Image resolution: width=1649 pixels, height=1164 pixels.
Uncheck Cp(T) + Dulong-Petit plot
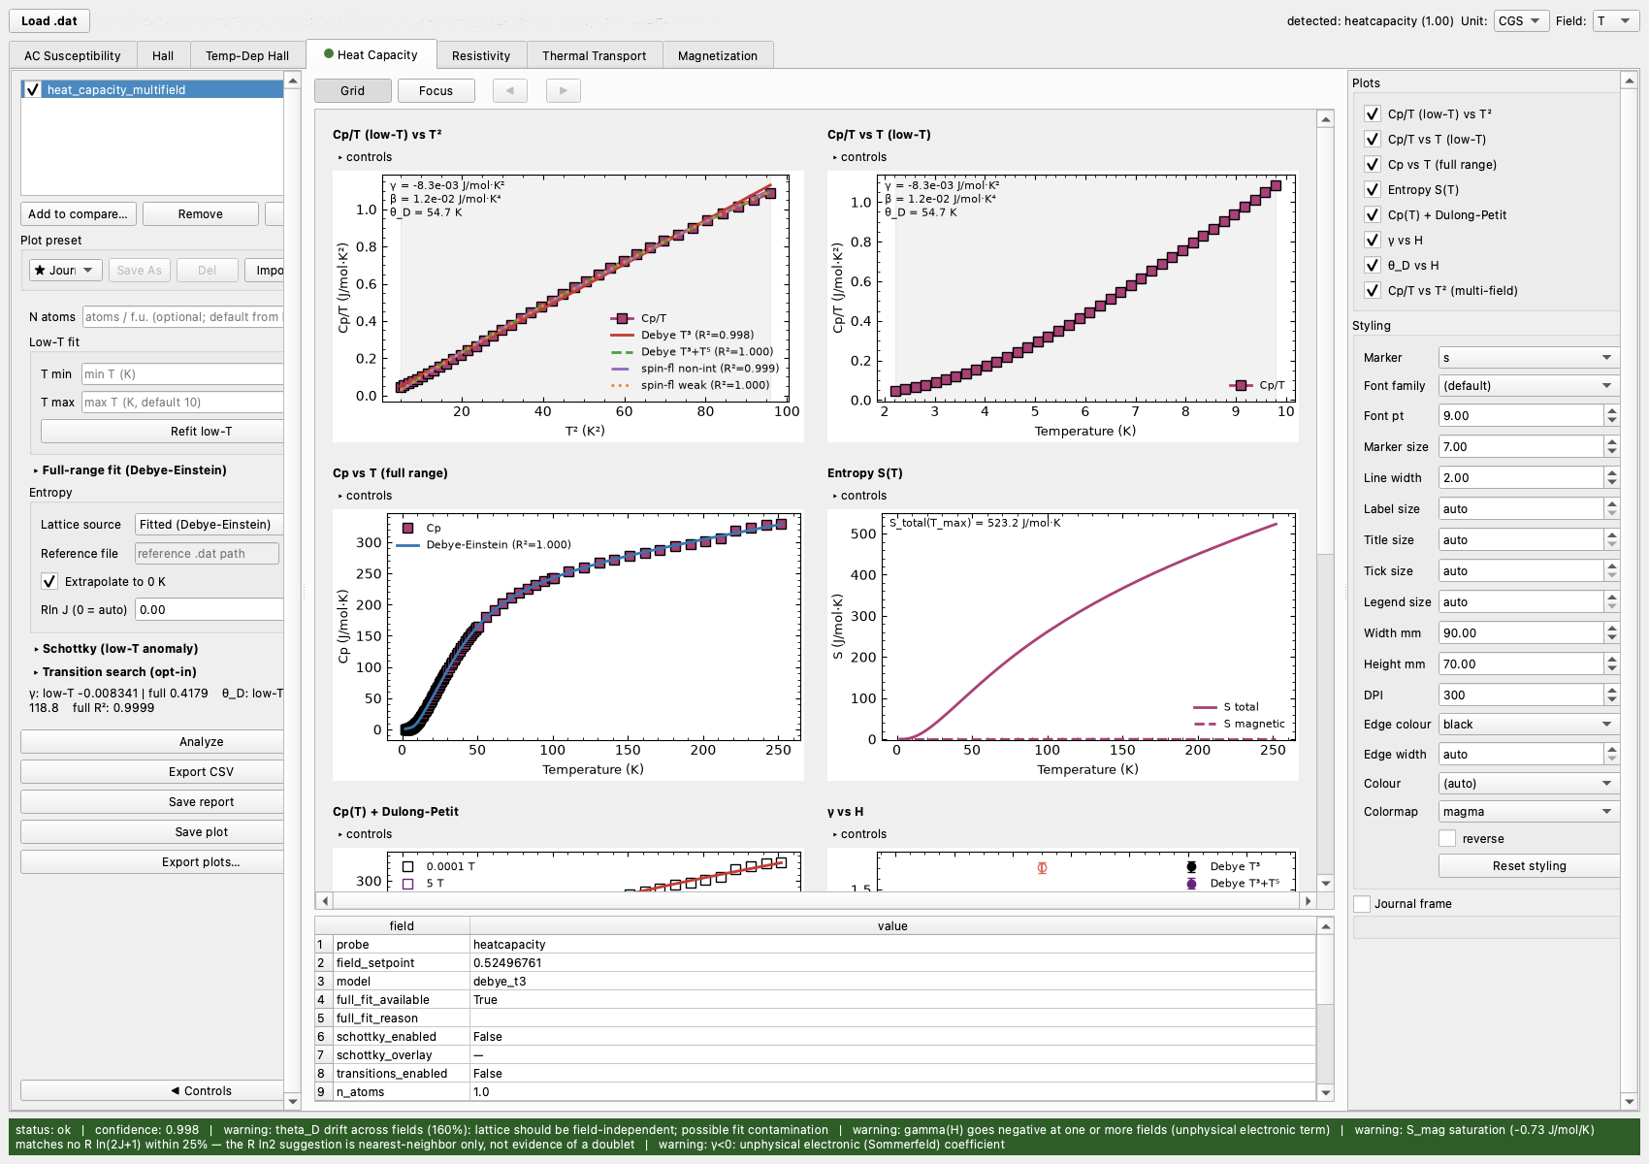1372,214
